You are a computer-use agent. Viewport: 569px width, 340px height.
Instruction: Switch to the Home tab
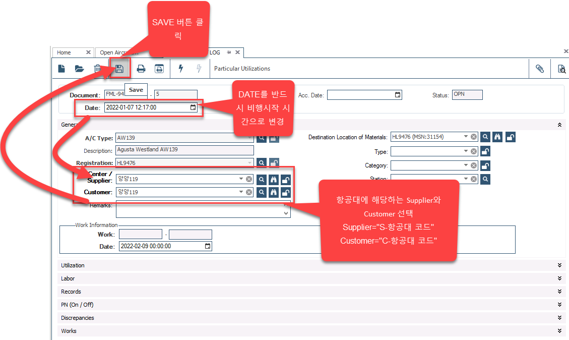coord(64,52)
